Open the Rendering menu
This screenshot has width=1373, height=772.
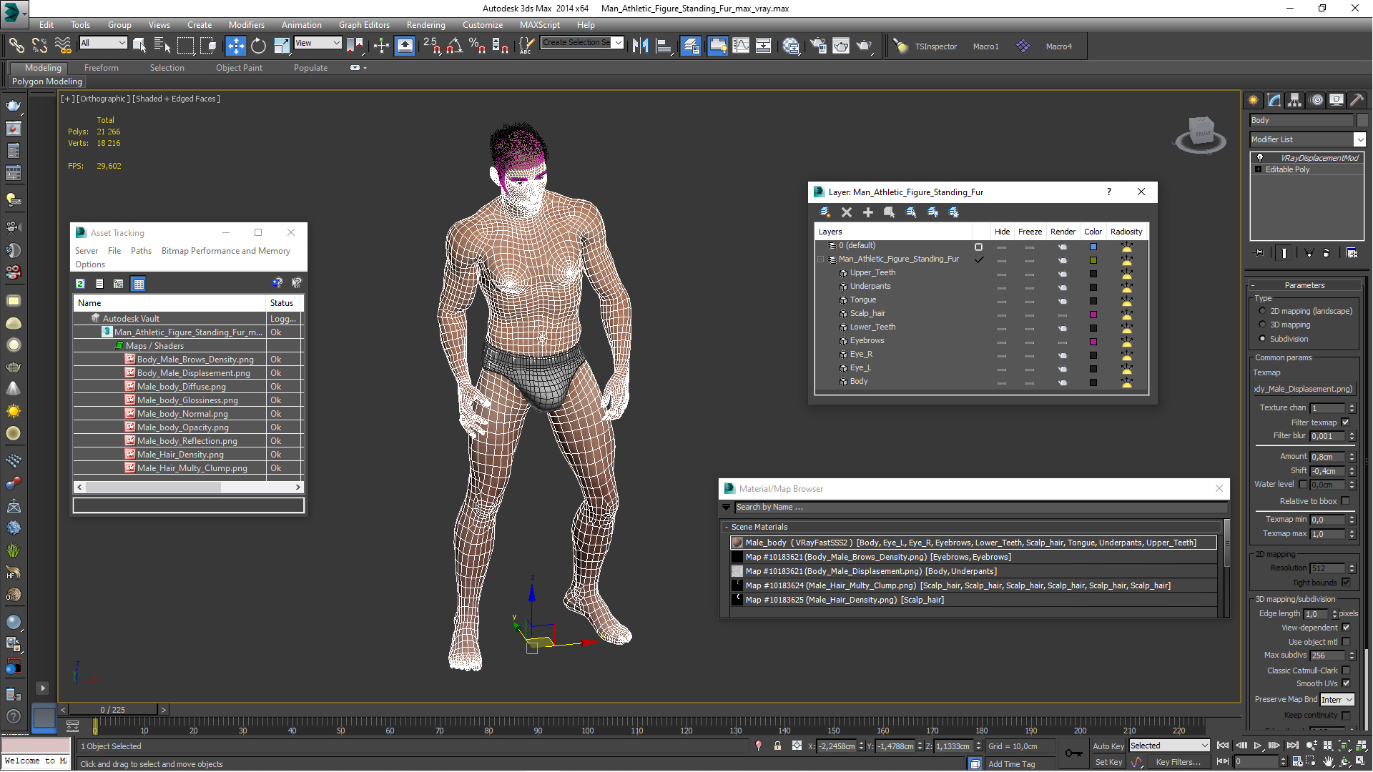click(x=425, y=24)
